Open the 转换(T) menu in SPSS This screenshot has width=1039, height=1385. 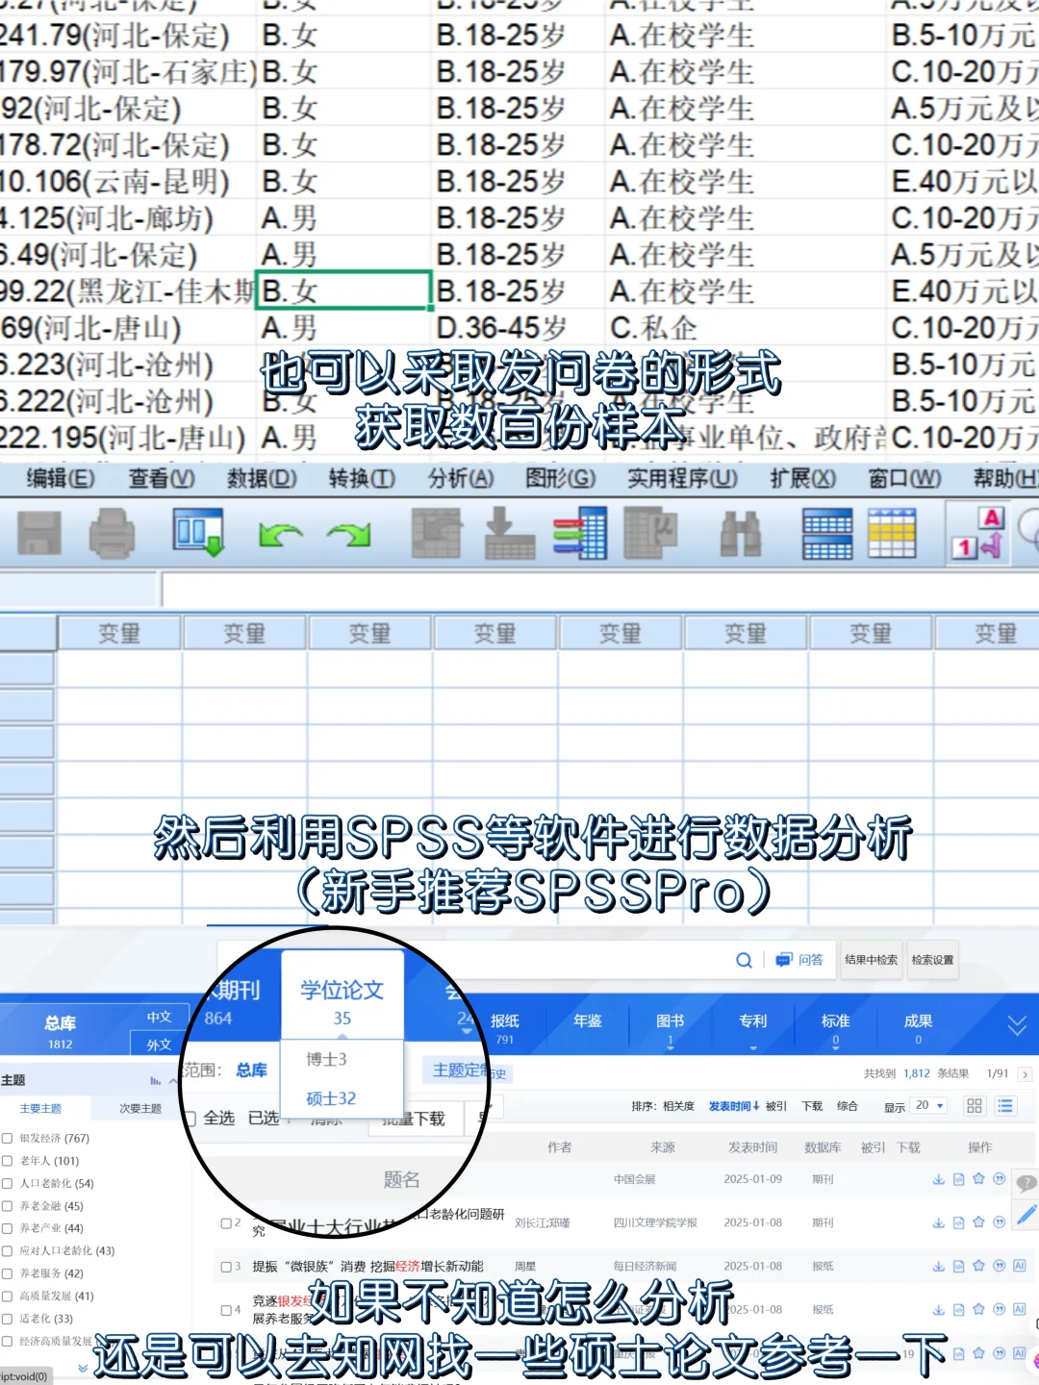[x=361, y=478]
